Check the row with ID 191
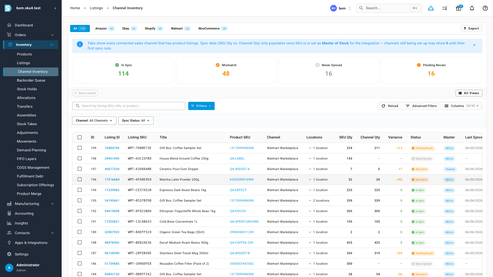Image resolution: width=493 pixels, height=277 pixels. pyautogui.click(x=80, y=222)
